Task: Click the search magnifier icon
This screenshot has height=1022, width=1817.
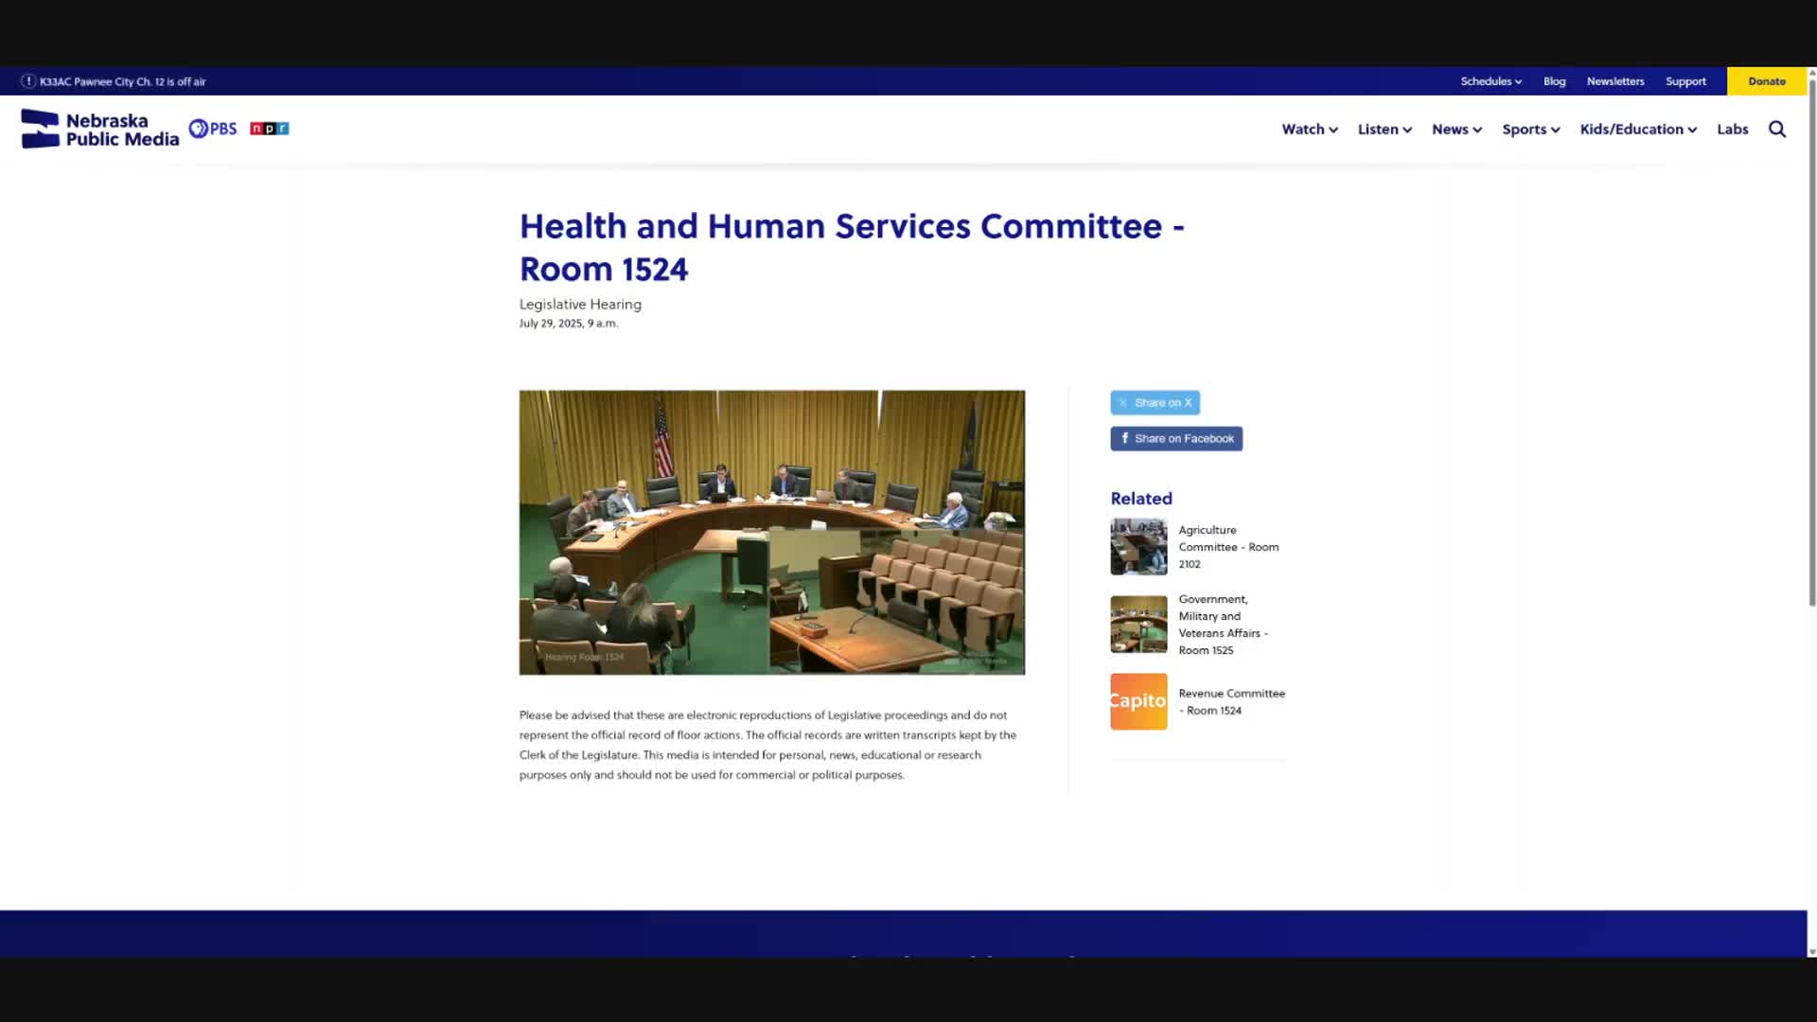Action: click(1776, 130)
